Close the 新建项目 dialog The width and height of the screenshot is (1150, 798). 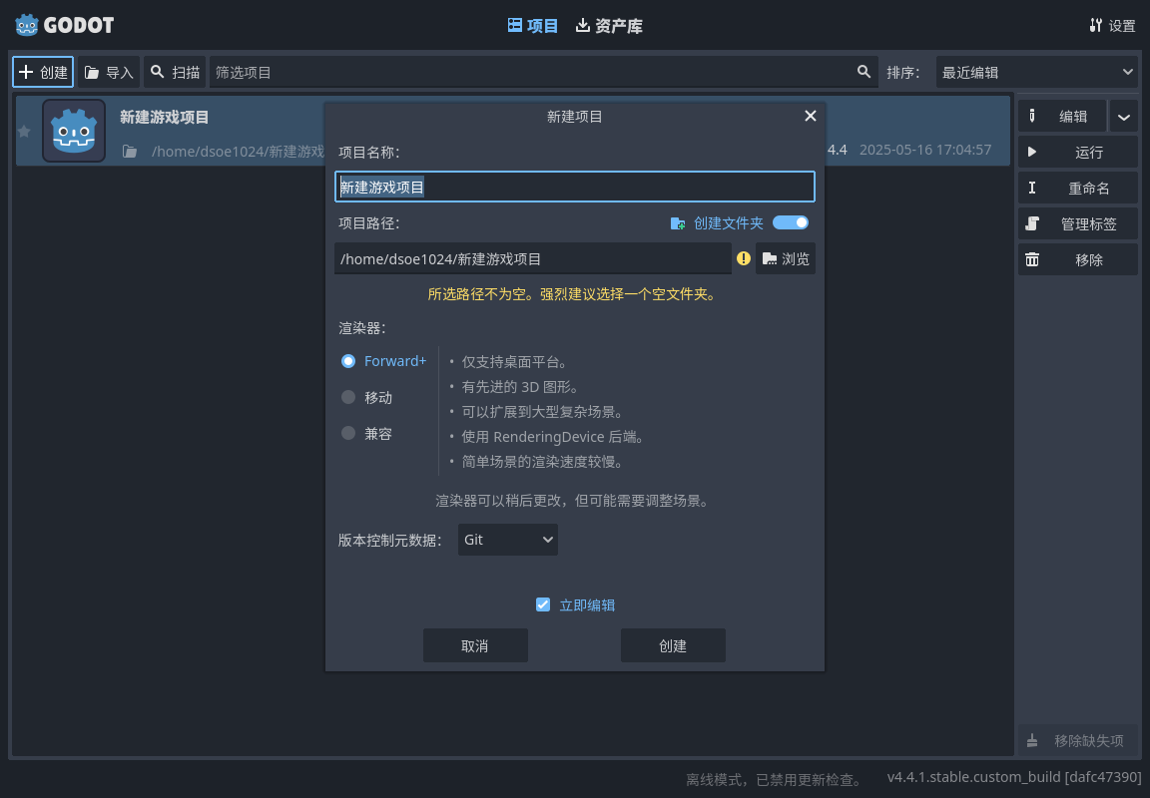810,116
